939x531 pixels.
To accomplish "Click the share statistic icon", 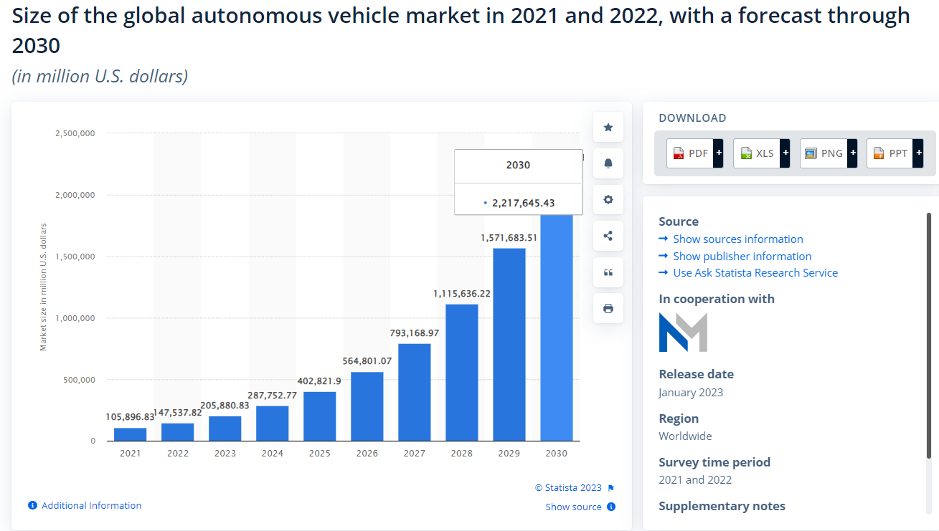I will pyautogui.click(x=608, y=236).
